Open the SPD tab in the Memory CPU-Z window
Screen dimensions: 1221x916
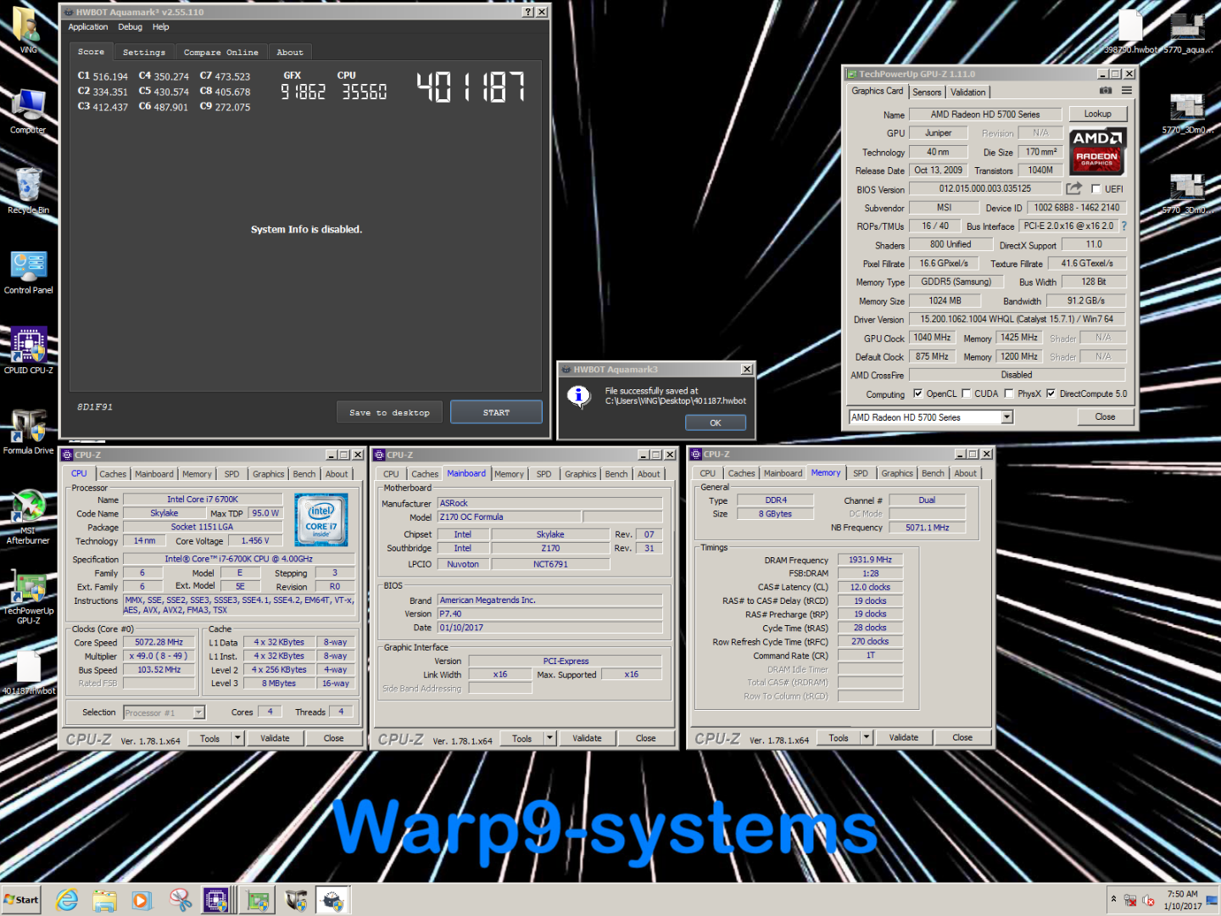[861, 473]
